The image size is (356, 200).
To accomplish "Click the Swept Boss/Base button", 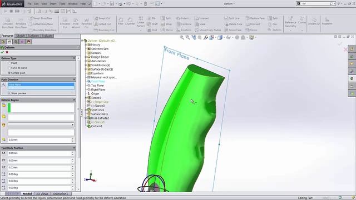I will click(x=41, y=18).
